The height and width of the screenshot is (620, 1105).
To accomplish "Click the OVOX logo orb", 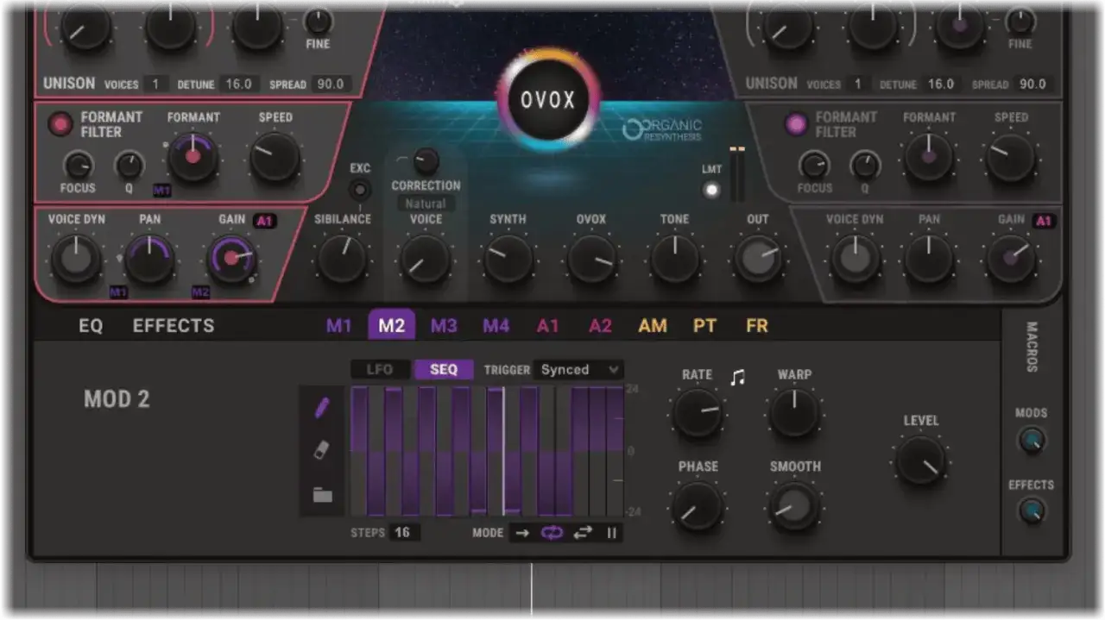I will [547, 99].
